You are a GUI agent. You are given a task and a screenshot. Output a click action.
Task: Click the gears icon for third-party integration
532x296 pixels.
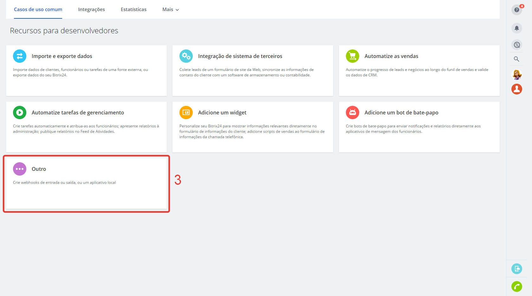click(x=186, y=56)
